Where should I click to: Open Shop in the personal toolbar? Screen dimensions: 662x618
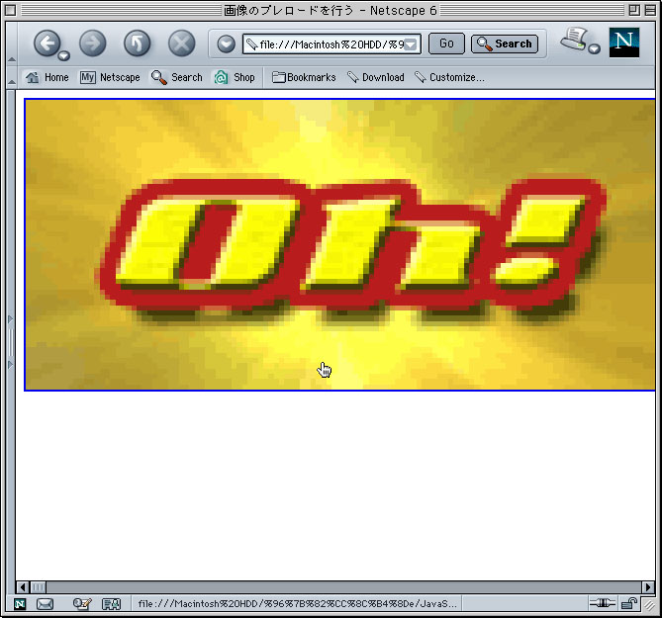tap(235, 77)
